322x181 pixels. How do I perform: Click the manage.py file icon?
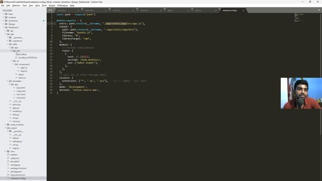pyautogui.click(x=8, y=165)
